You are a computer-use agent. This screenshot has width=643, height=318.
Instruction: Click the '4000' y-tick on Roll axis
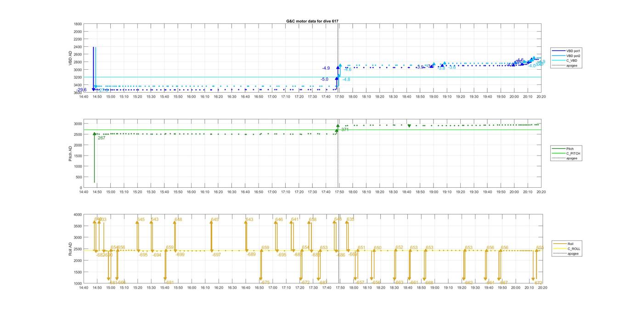point(78,215)
